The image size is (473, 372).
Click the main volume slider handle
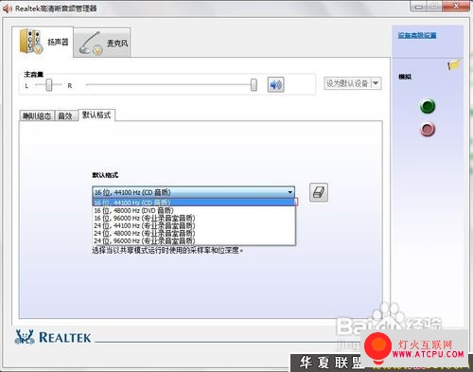pos(254,84)
